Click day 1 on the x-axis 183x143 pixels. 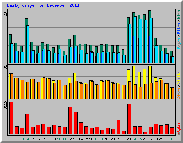[12, 139]
